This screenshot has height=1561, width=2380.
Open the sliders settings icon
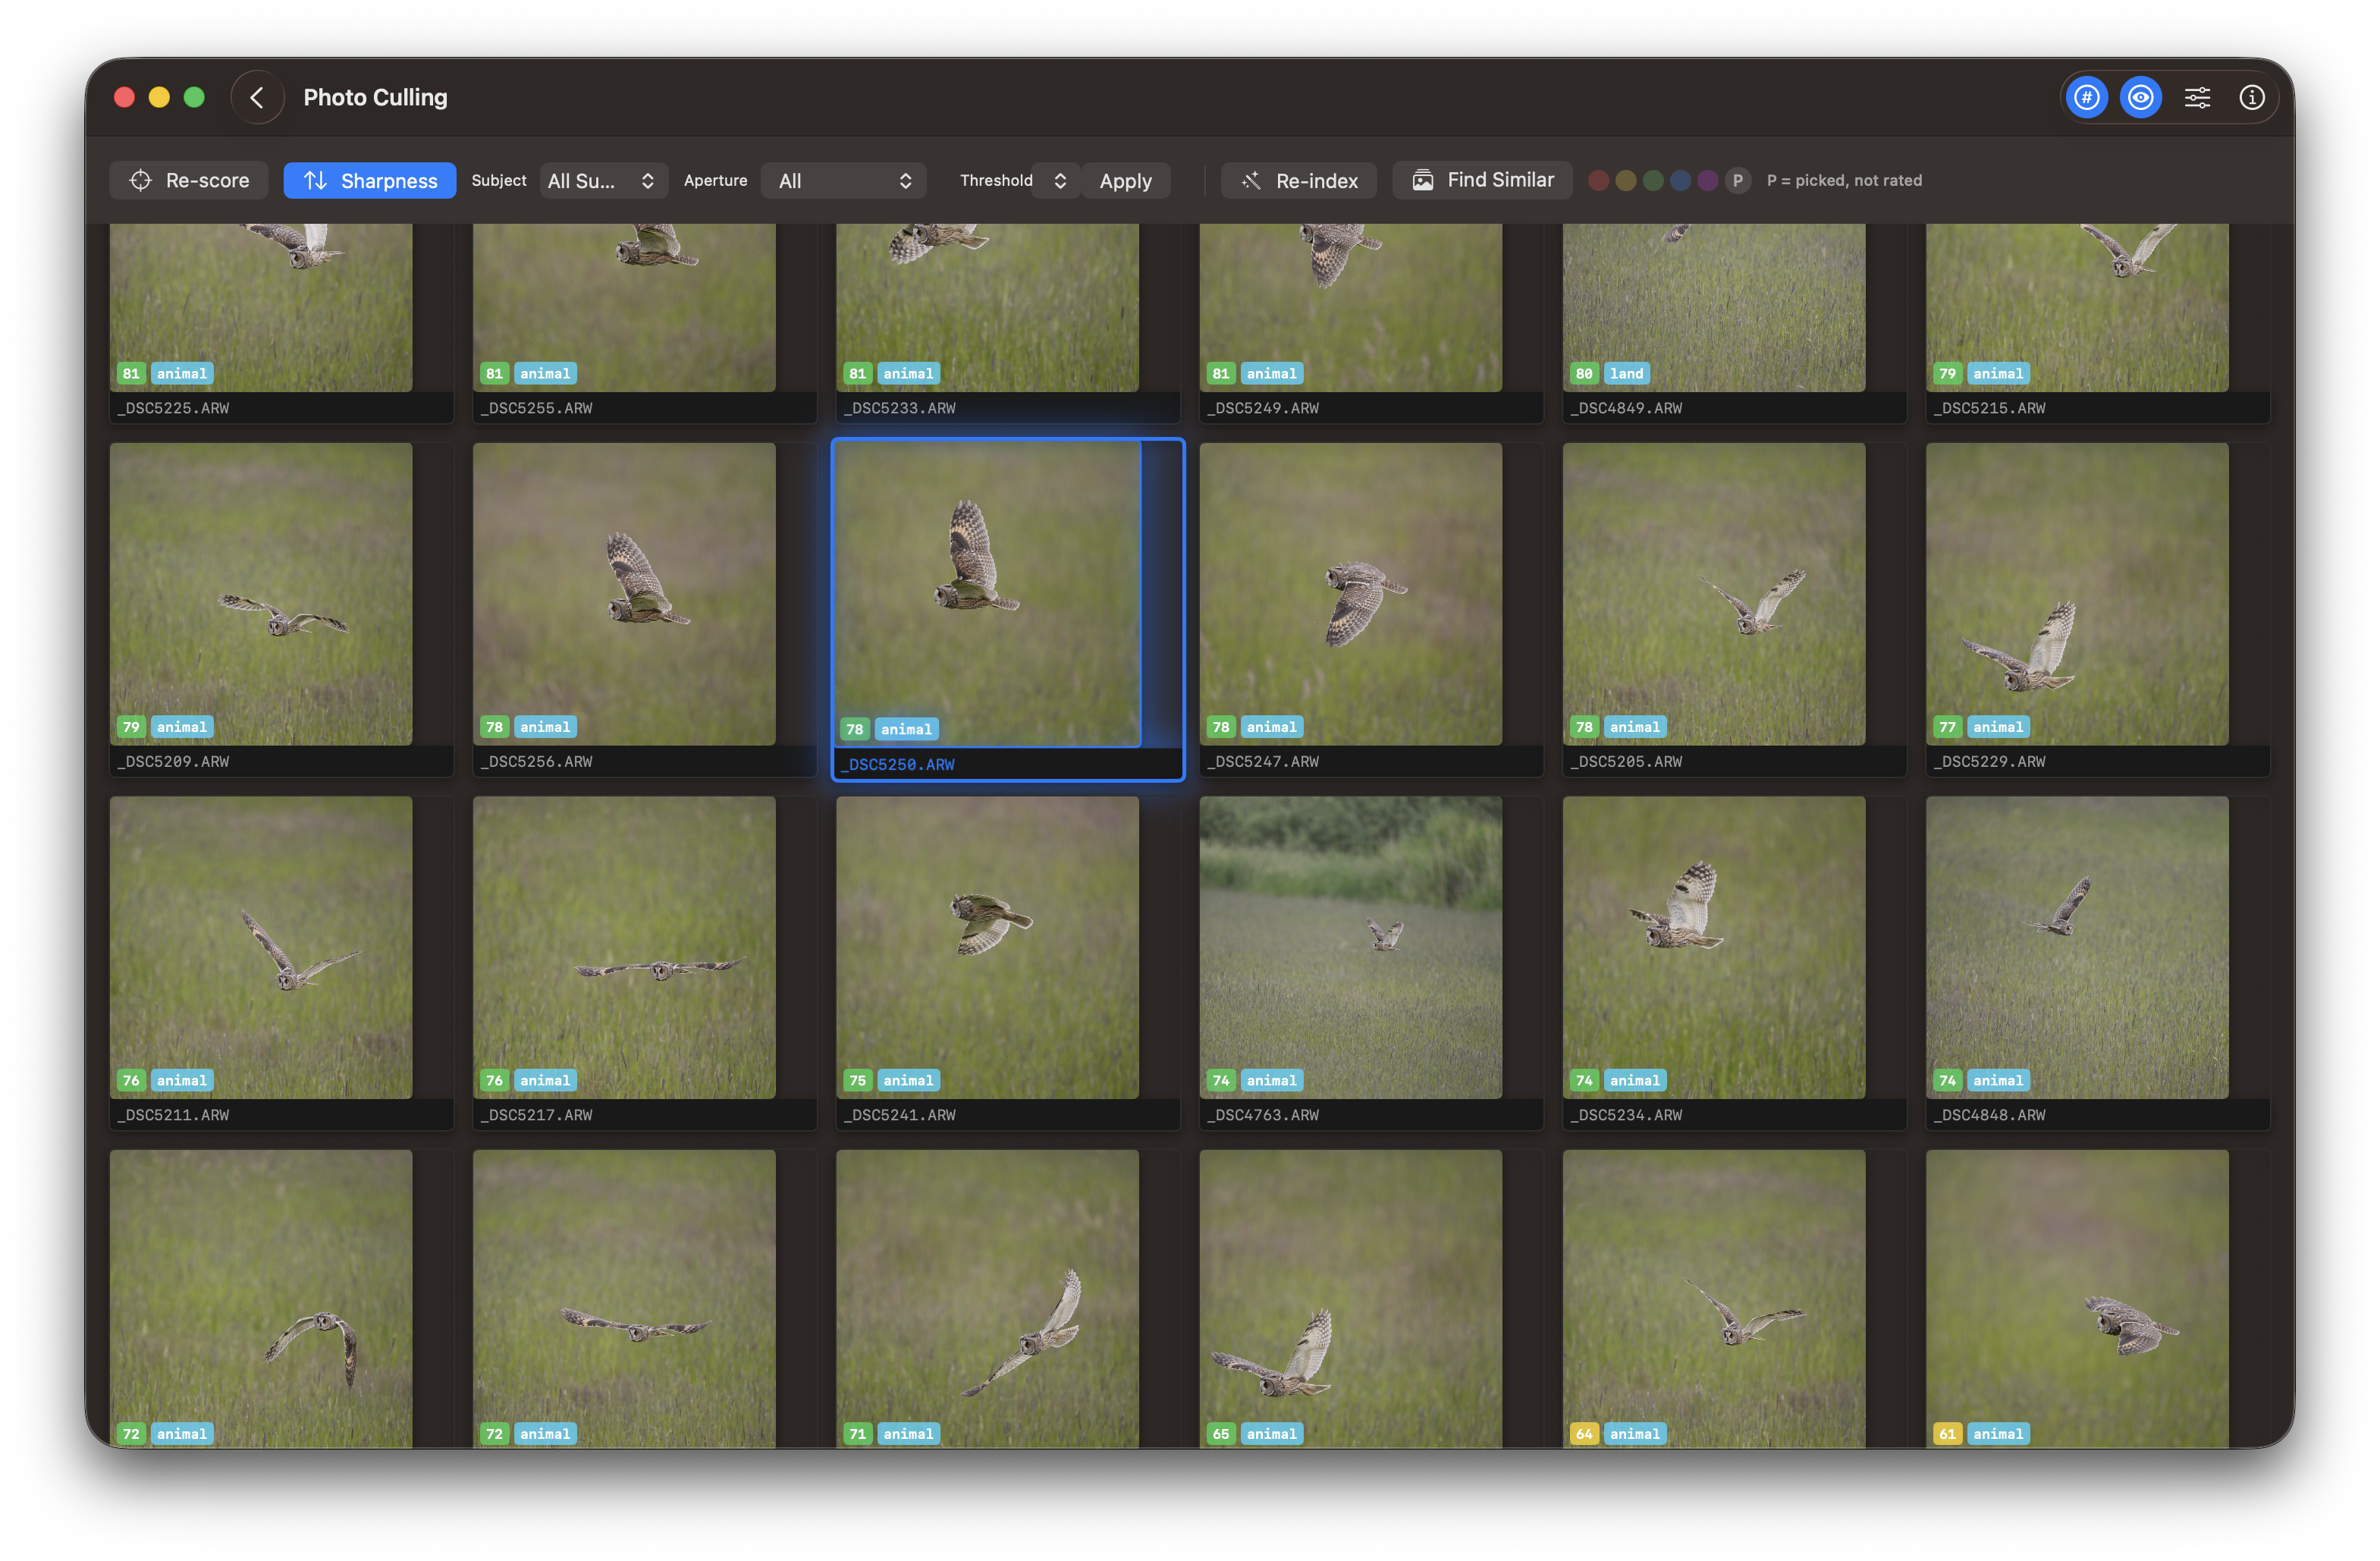point(2197,97)
